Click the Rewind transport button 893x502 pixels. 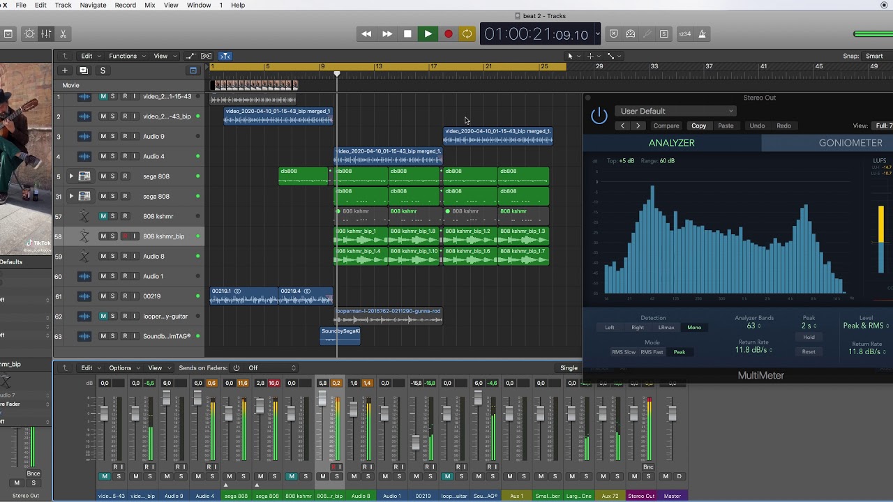366,33
